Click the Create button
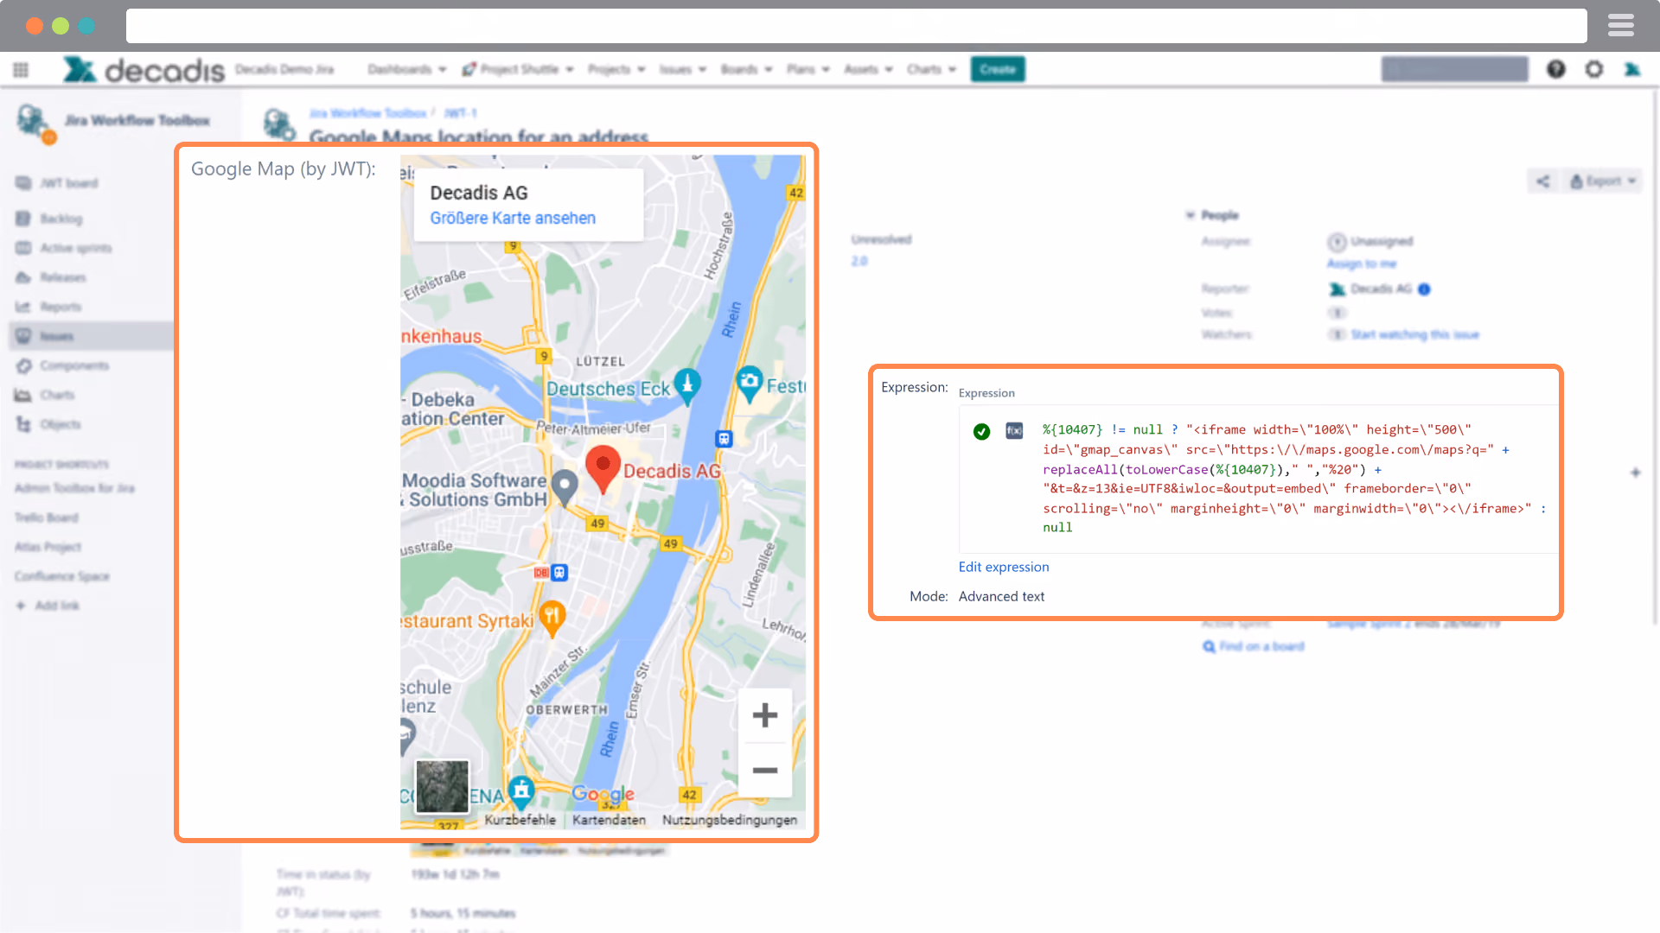Viewport: 1660px width, 933px height. click(998, 69)
